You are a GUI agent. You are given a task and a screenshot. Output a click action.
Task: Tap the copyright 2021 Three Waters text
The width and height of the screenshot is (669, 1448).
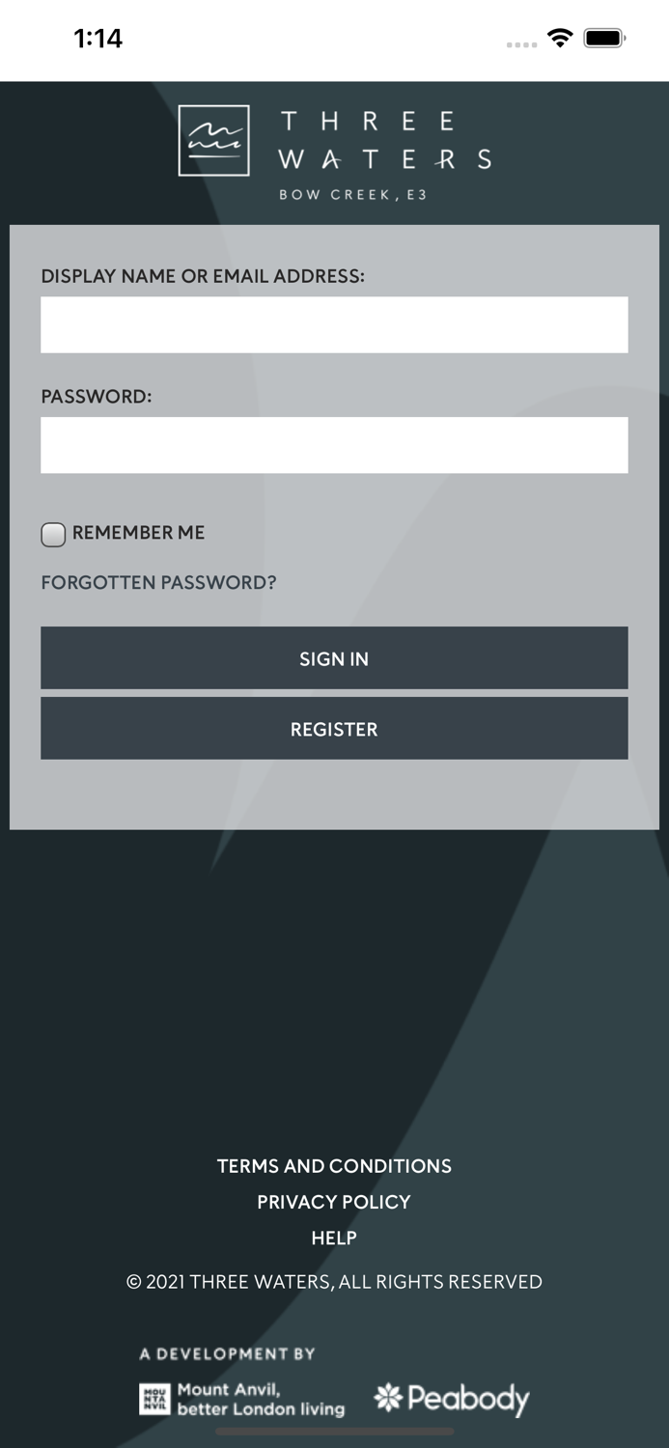pos(334,1282)
